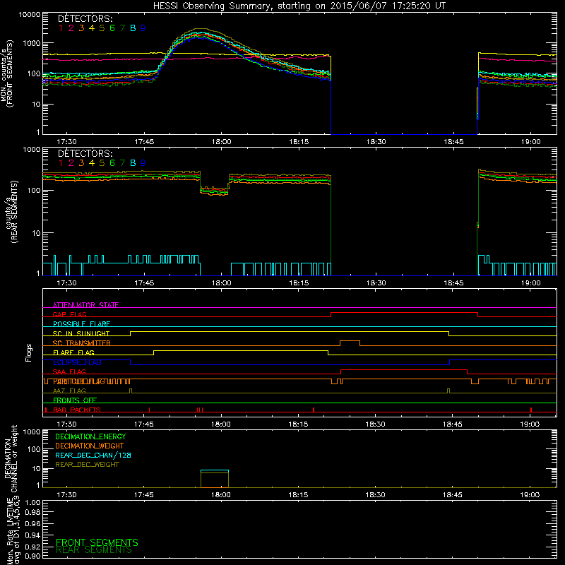
Task: Click the 0.94 tick on livetime axis
Action: pyautogui.click(x=32, y=535)
